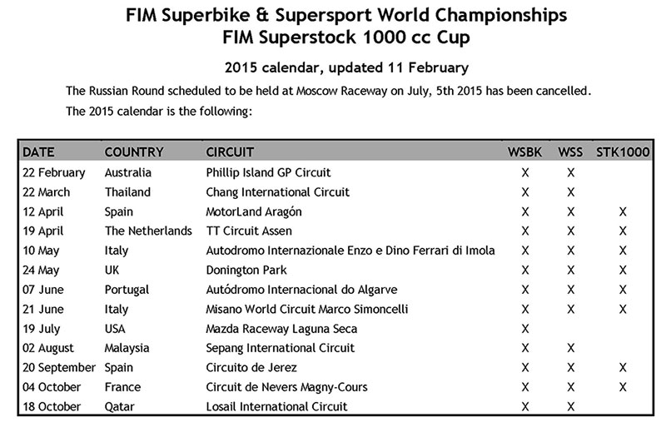This screenshot has height=432, width=666.
Task: Select the Portugal country cell
Action: [x=127, y=290]
